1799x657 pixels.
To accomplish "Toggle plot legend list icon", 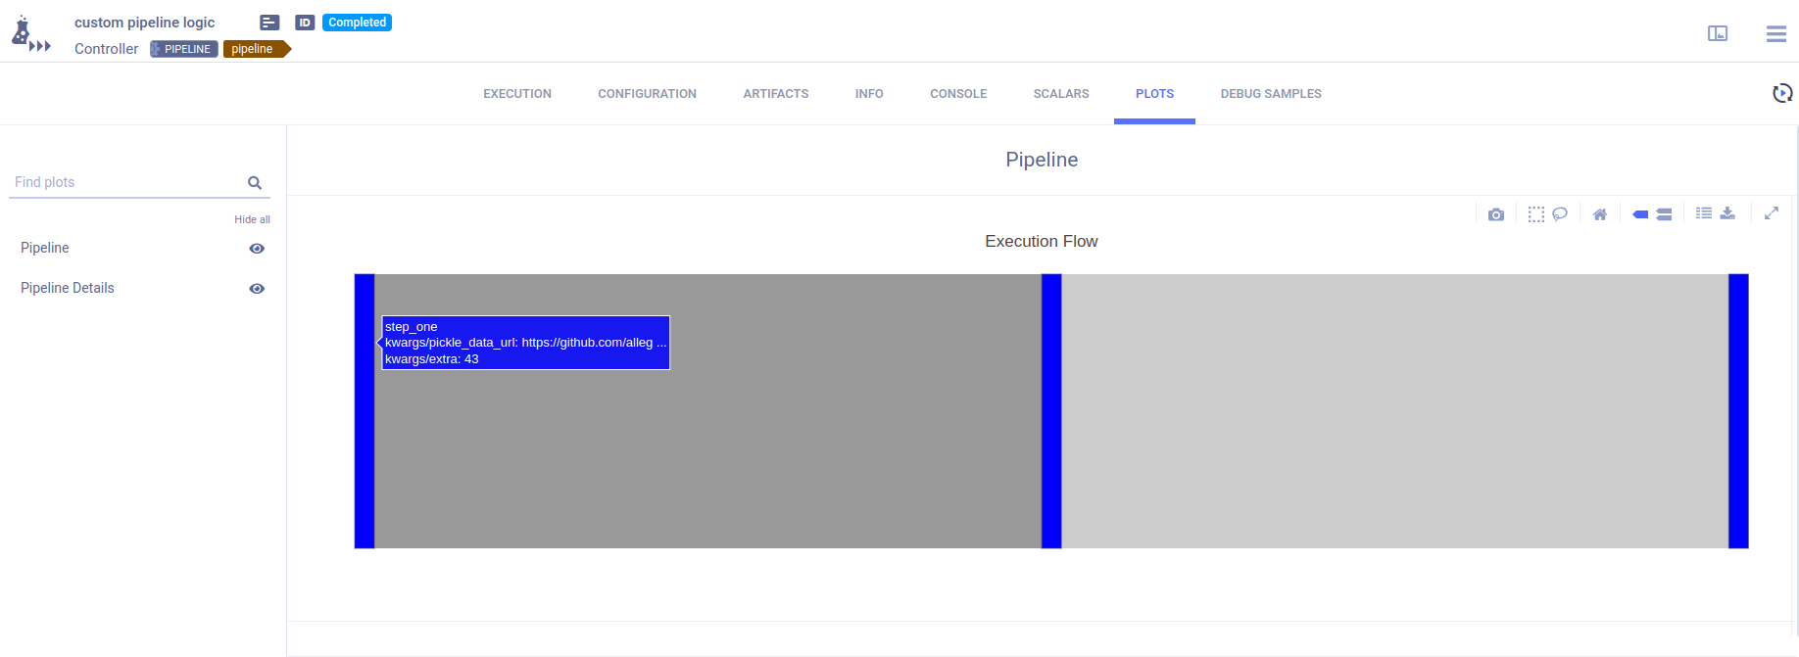I will point(1704,212).
